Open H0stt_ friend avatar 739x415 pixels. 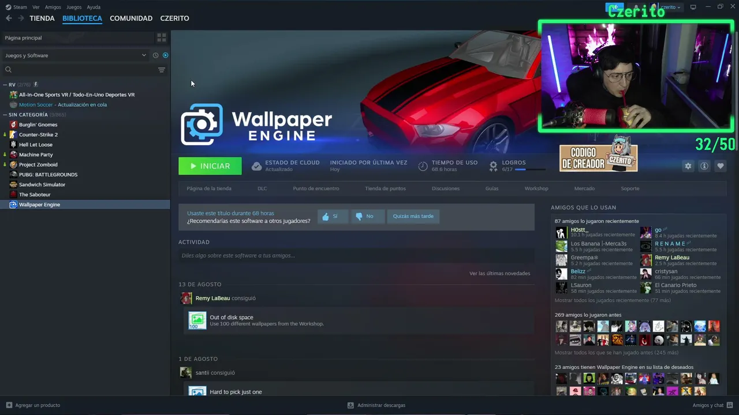(561, 232)
